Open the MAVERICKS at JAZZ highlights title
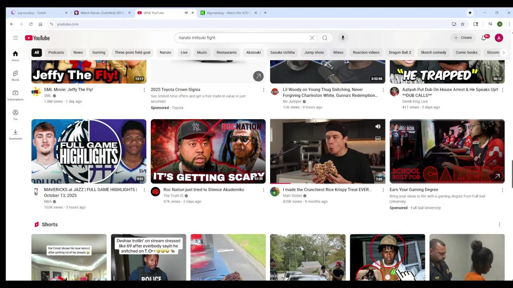 click(x=91, y=192)
